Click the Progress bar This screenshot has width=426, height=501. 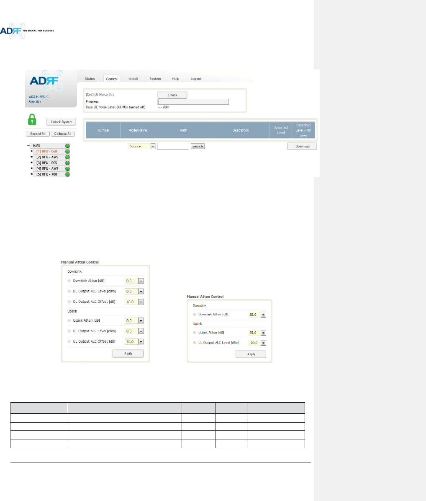193,102
